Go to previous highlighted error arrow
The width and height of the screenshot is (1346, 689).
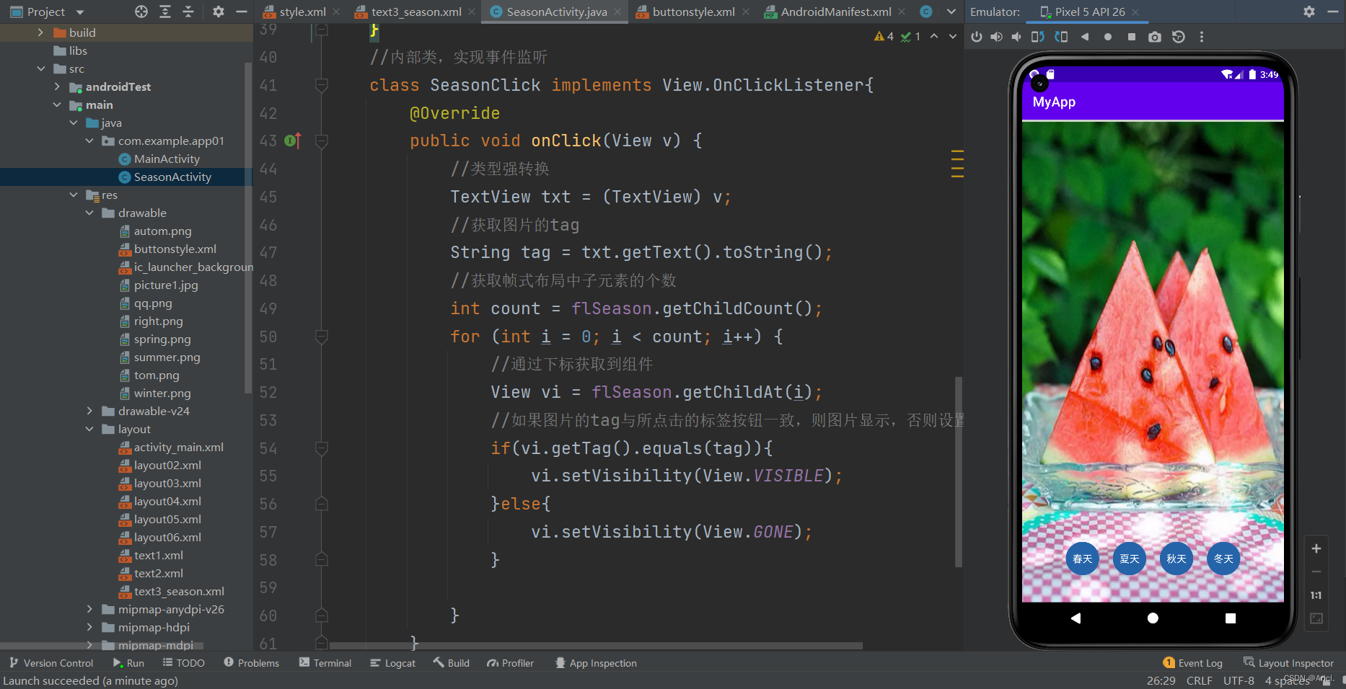pyautogui.click(x=934, y=36)
